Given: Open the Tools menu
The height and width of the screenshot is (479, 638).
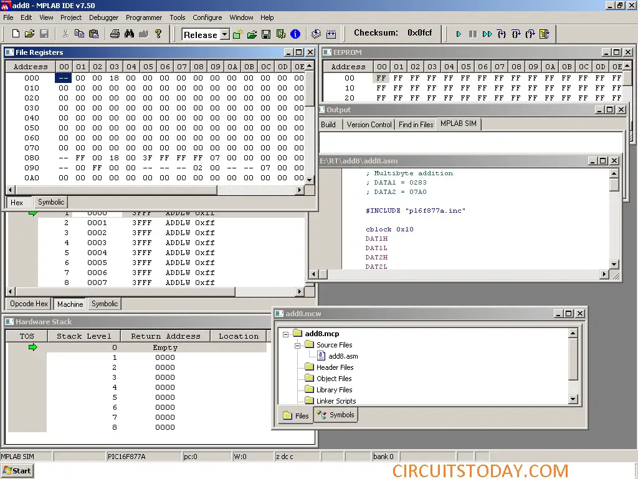Looking at the screenshot, I should pos(178,17).
